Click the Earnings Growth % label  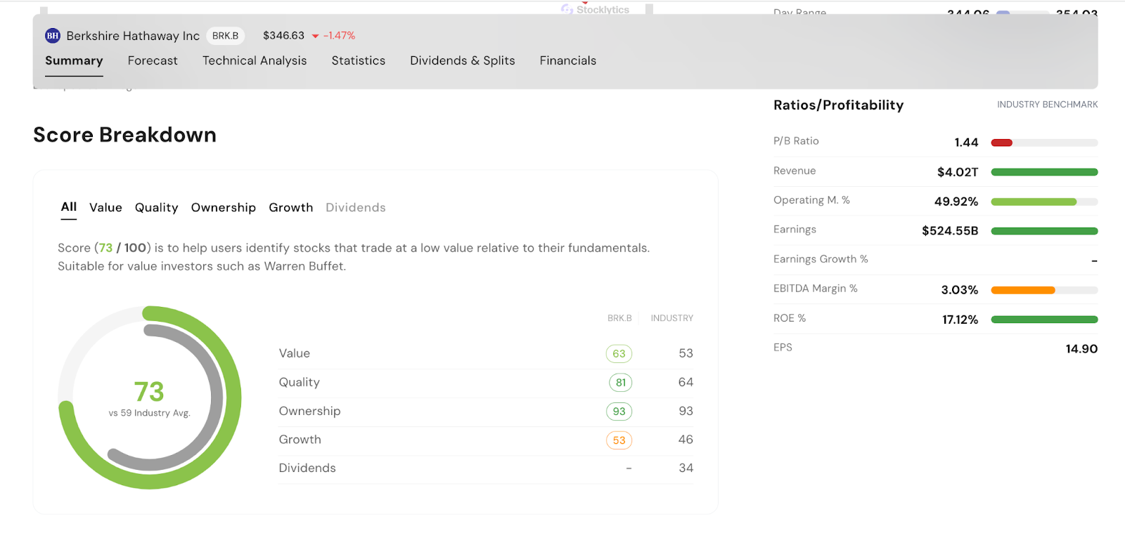tap(821, 259)
